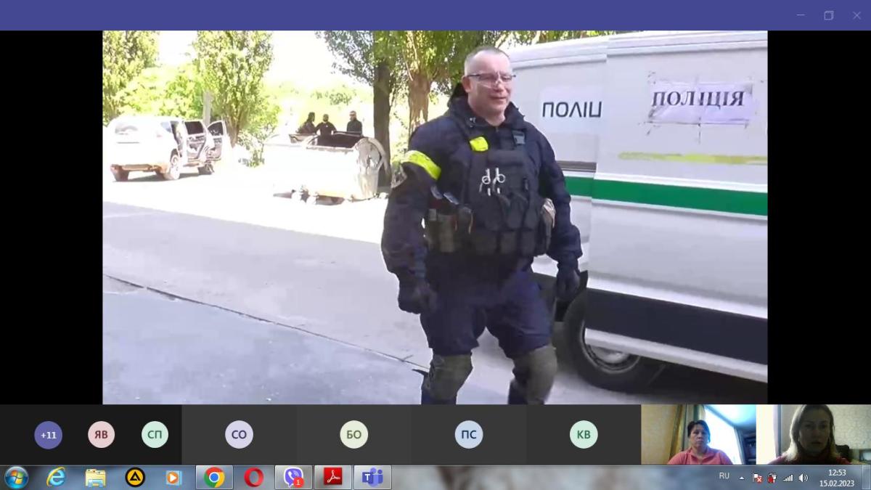The image size is (871, 490).
Task: Click Show desktop strip at taskbar end
Action: (x=866, y=478)
